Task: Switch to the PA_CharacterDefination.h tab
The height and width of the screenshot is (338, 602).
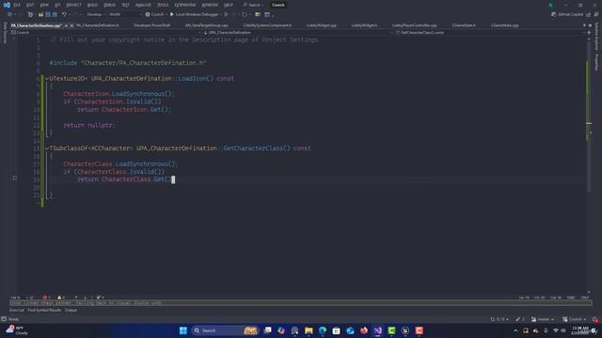Action: tap(98, 25)
